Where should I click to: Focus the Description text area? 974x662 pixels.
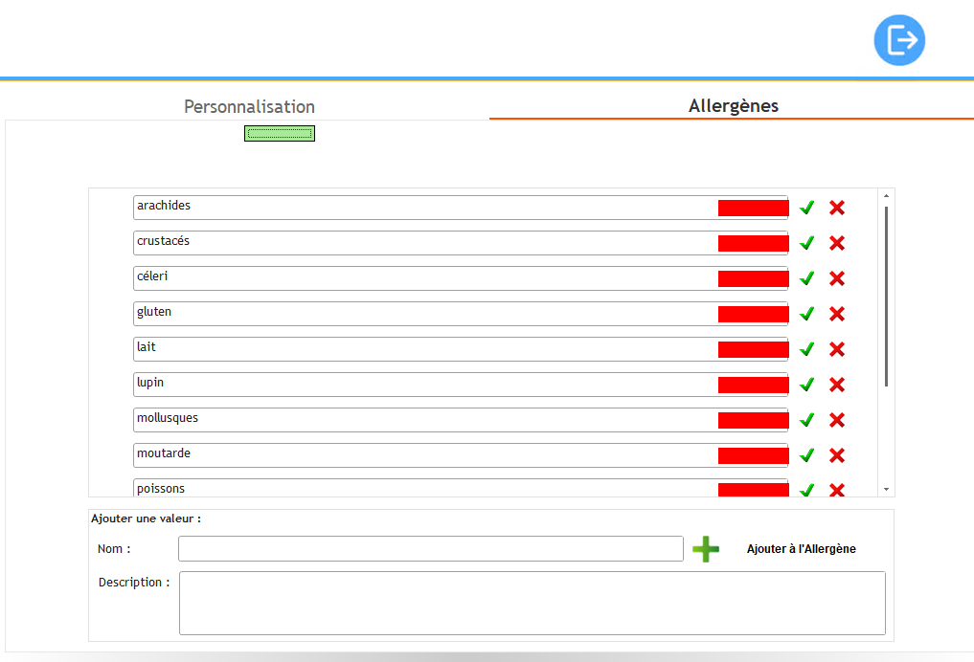[532, 603]
